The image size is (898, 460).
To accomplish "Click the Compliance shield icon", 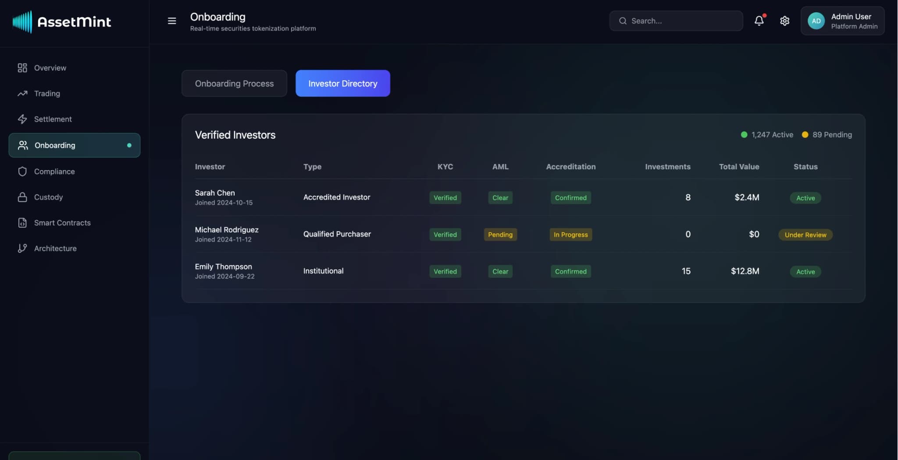I will [x=23, y=171].
